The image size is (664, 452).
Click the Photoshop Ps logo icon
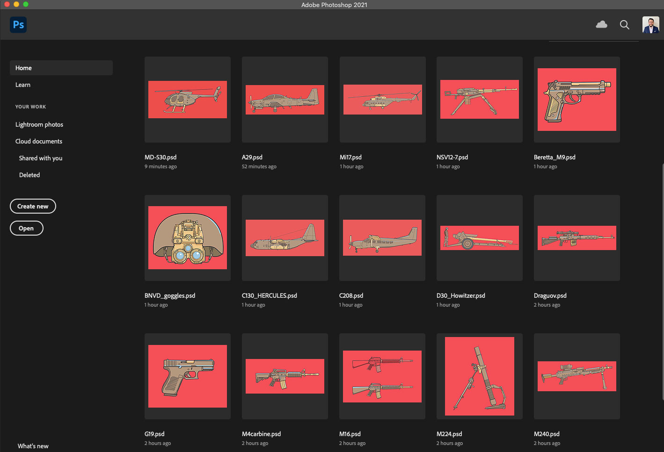18,25
